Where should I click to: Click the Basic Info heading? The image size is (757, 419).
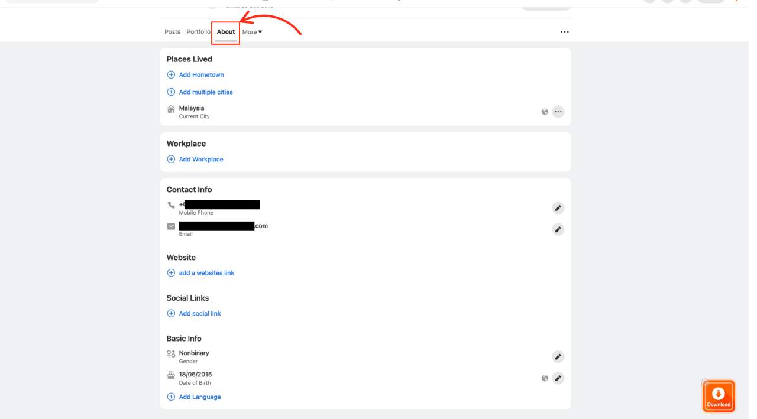(184, 339)
